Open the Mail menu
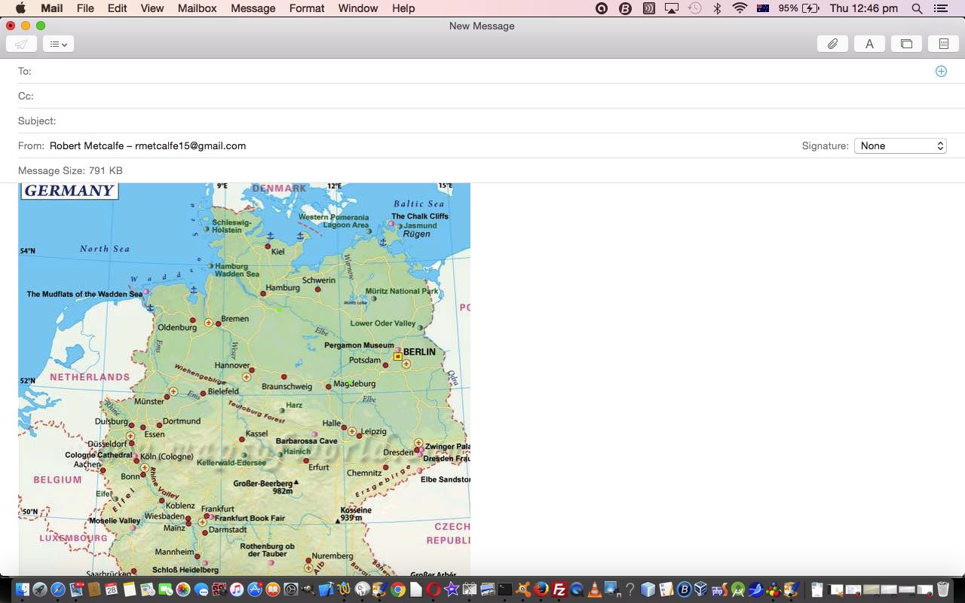 tap(51, 8)
